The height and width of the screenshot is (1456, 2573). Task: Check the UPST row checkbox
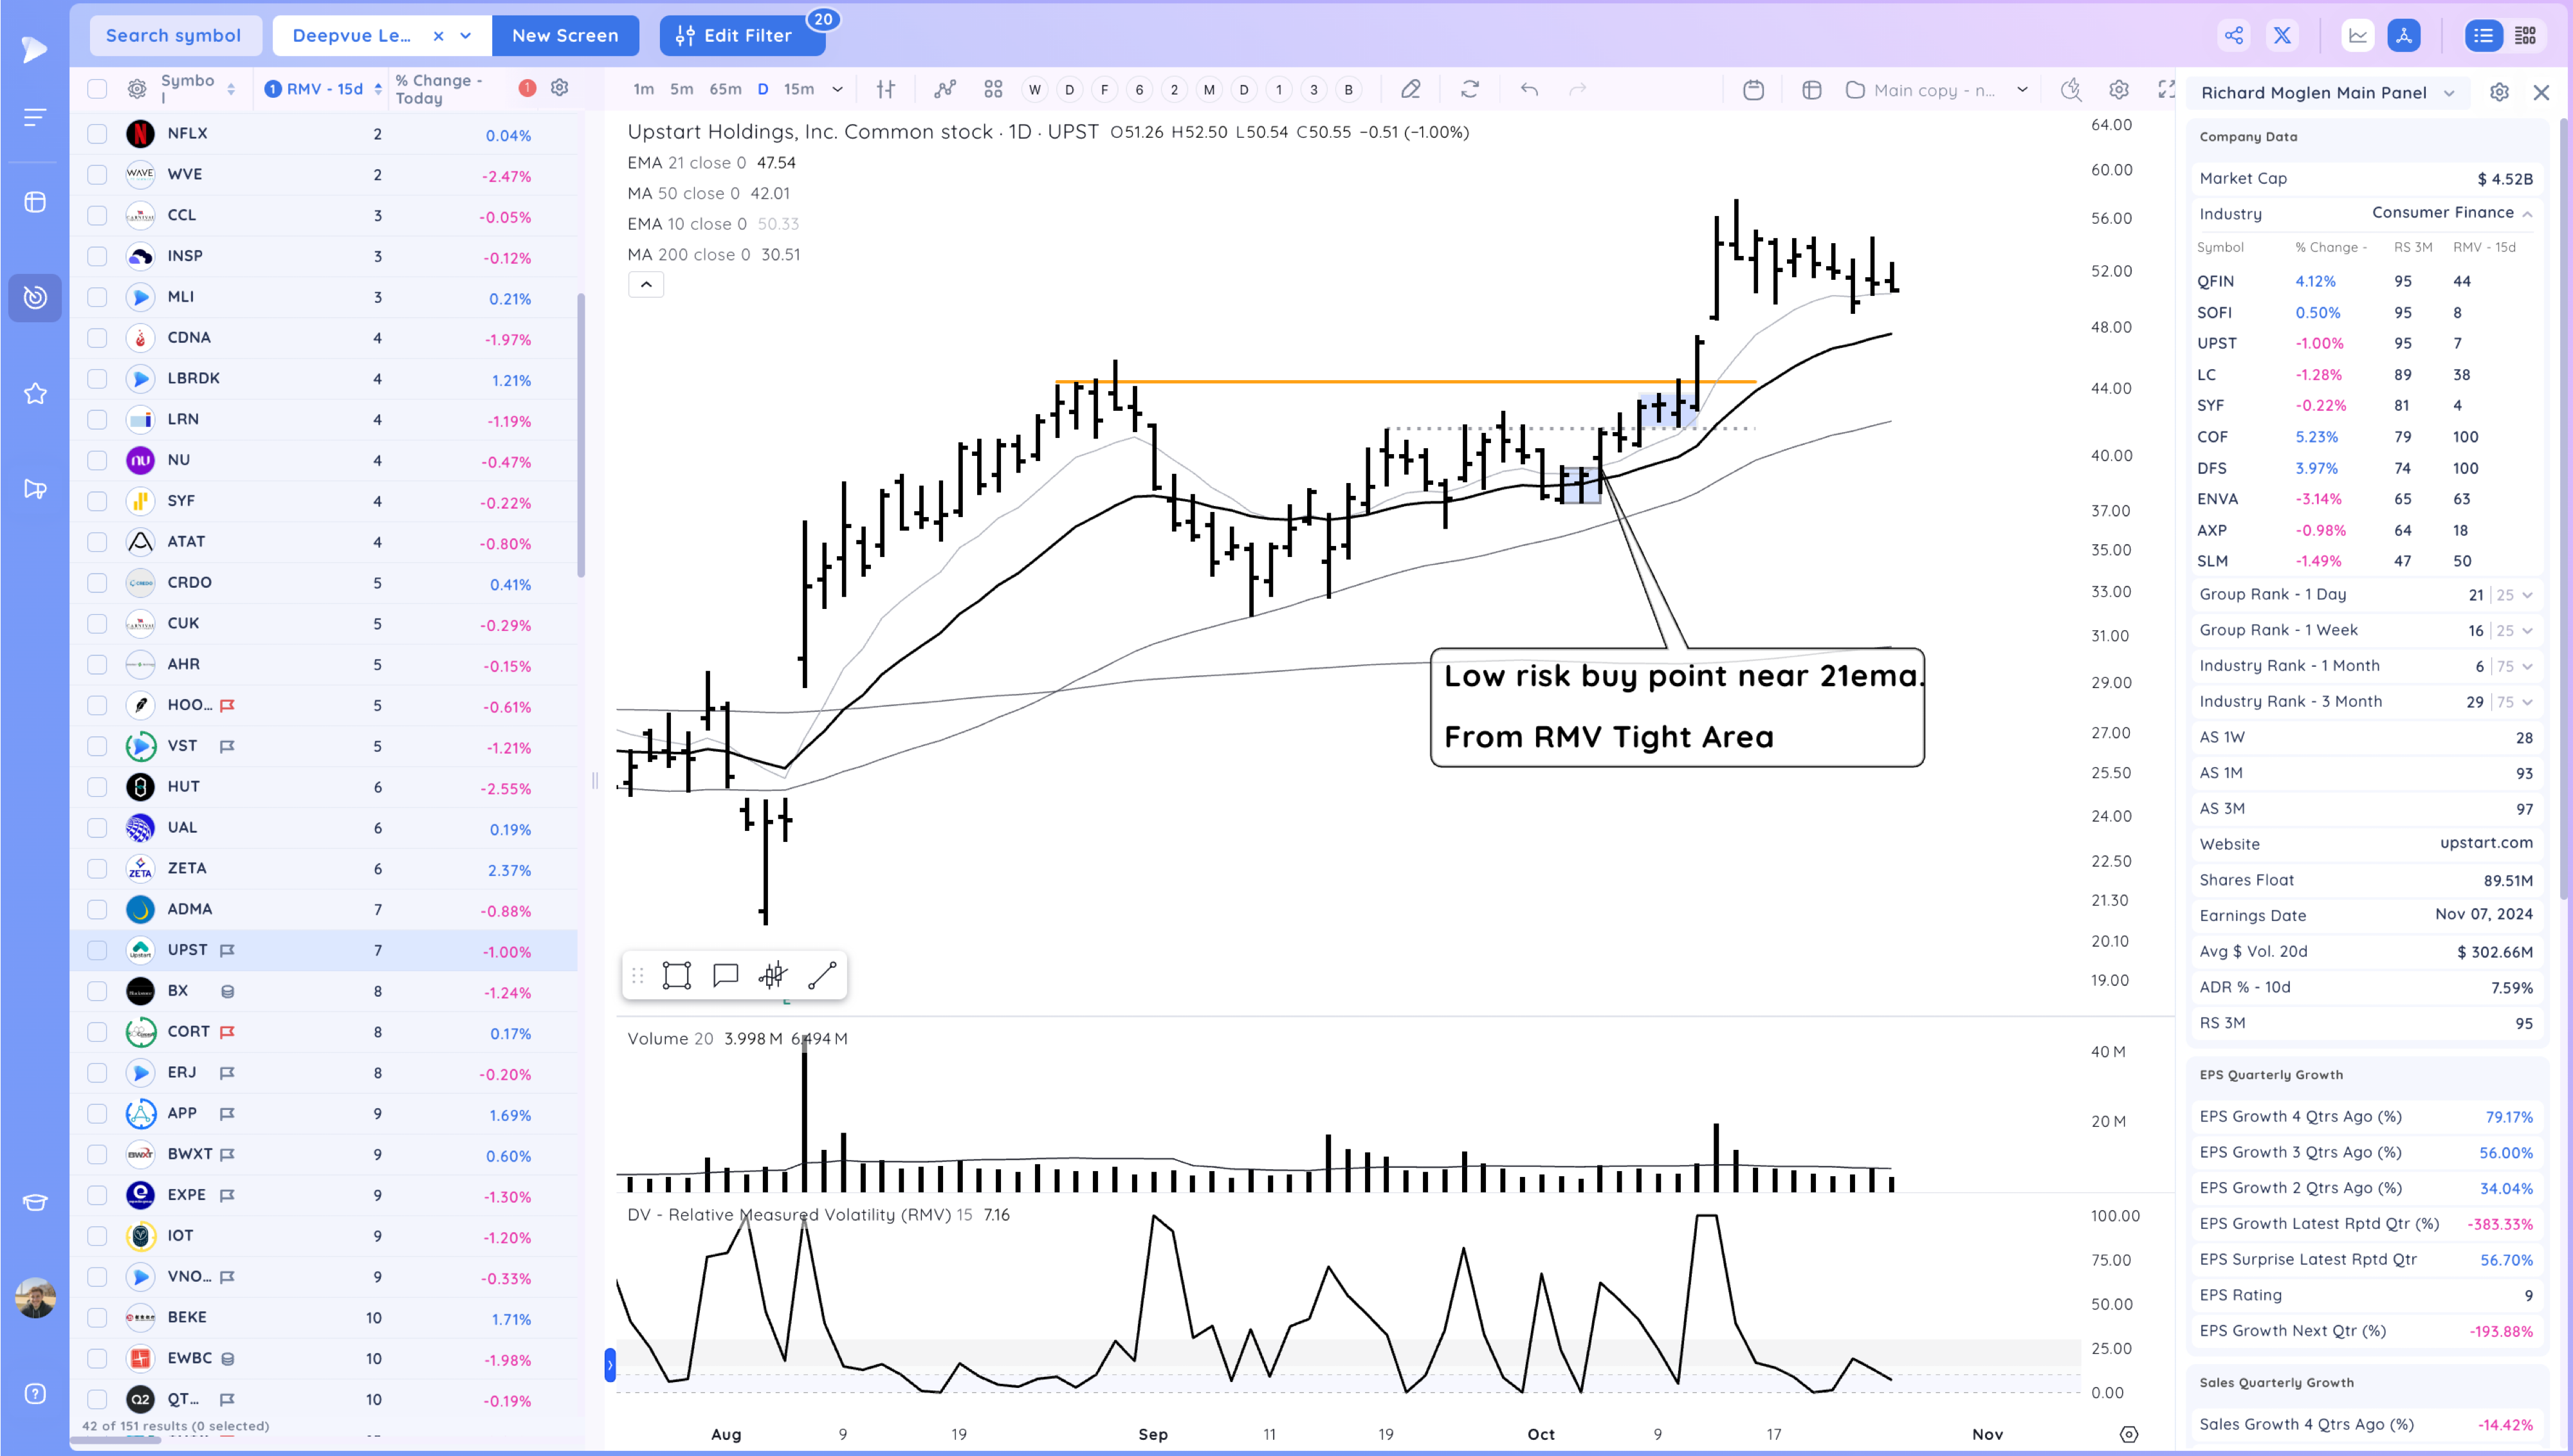[97, 950]
